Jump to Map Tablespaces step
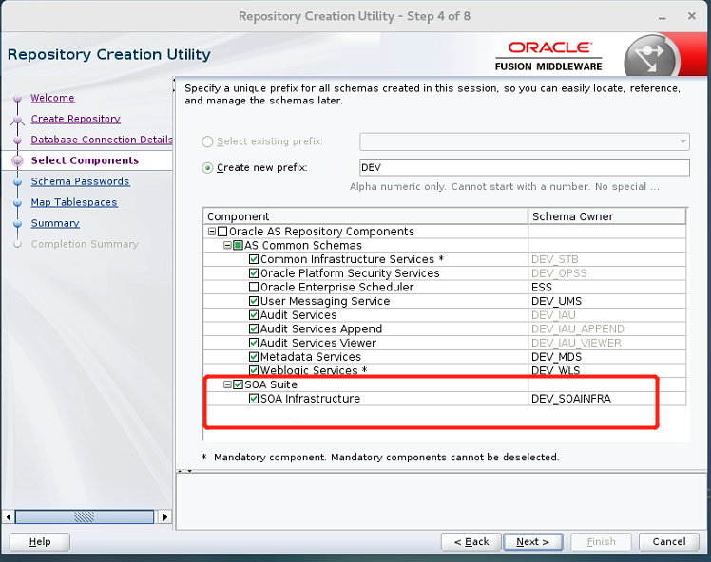Image resolution: width=711 pixels, height=562 pixels. (x=74, y=202)
